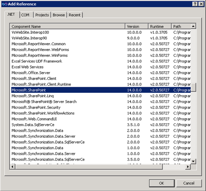
Task: Open the Projects tab
Action: click(42, 15)
